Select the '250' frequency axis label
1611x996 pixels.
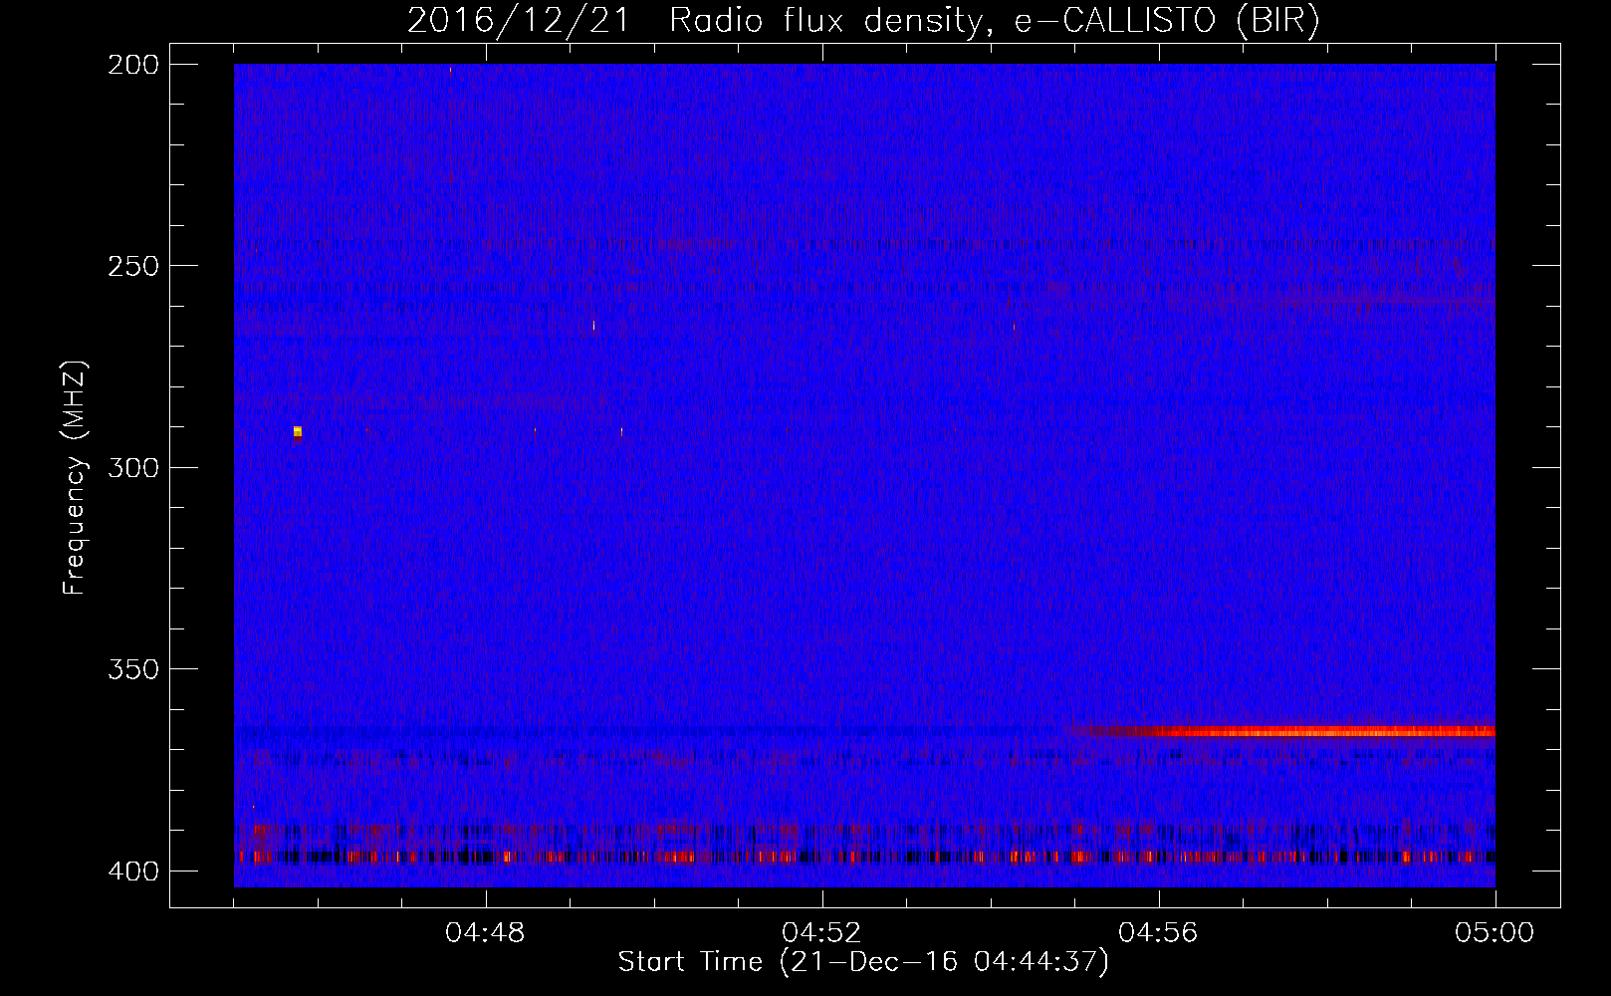point(132,266)
